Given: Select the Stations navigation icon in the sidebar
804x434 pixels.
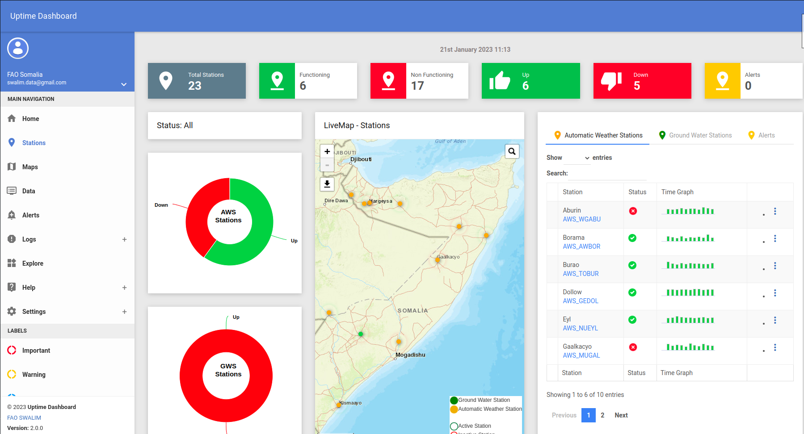Looking at the screenshot, I should (12, 142).
